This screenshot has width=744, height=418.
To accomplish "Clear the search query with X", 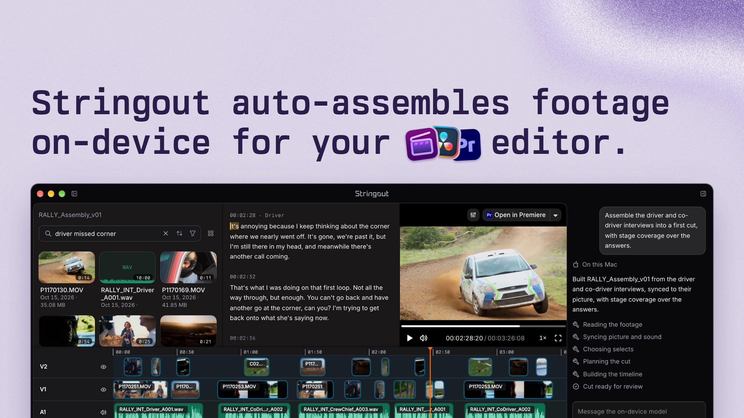I will pos(166,233).
